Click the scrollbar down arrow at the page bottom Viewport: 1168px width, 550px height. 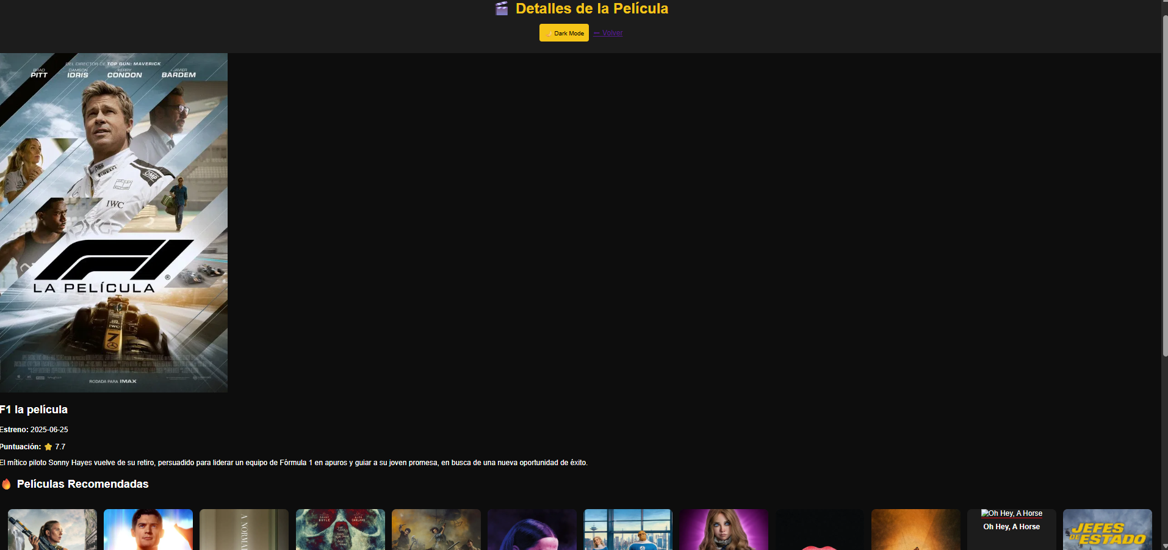point(1164,546)
